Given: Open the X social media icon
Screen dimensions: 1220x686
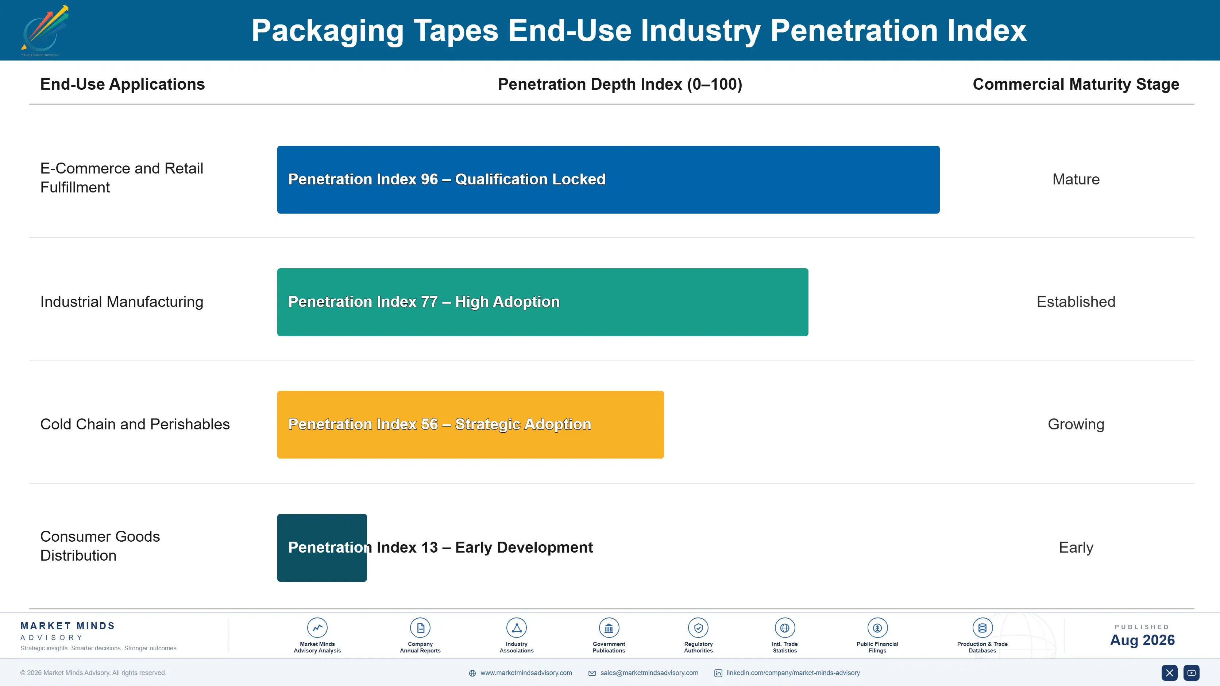Looking at the screenshot, I should 1169,673.
